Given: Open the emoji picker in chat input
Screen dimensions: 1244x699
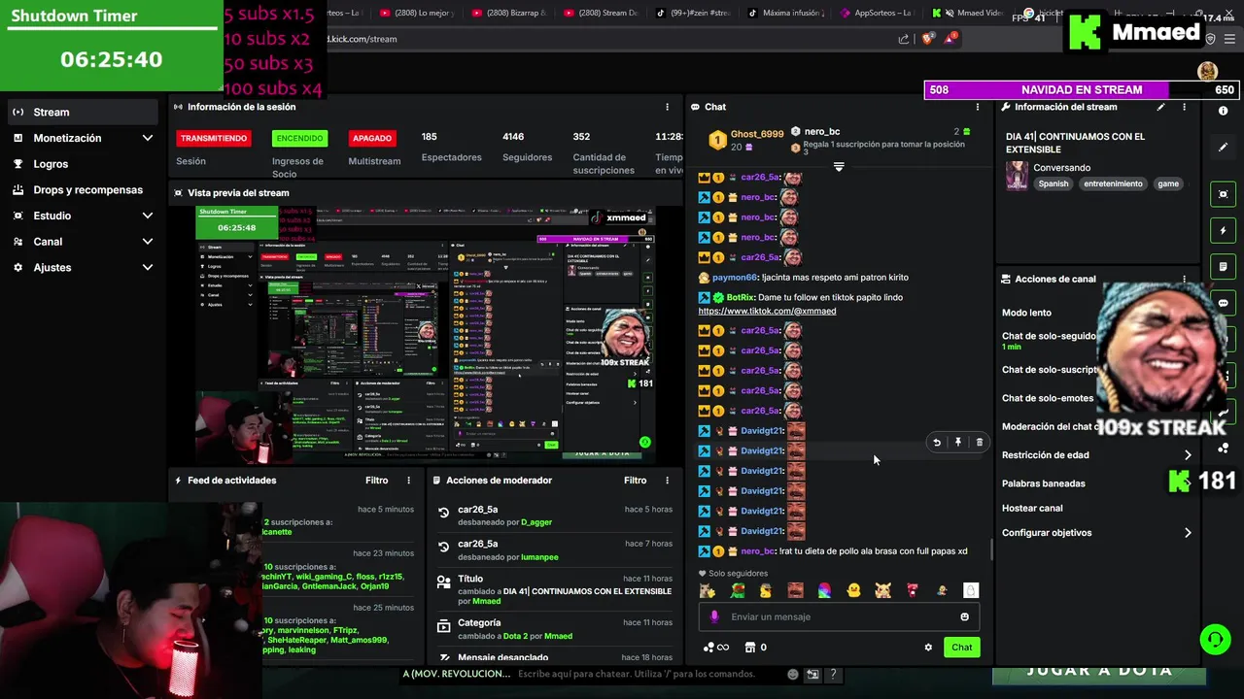Looking at the screenshot, I should [x=964, y=616].
